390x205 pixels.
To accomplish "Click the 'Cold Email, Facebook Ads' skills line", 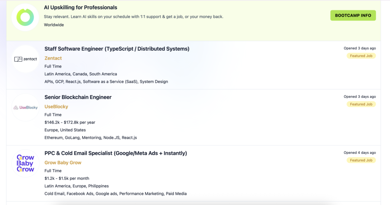I will tap(116, 194).
